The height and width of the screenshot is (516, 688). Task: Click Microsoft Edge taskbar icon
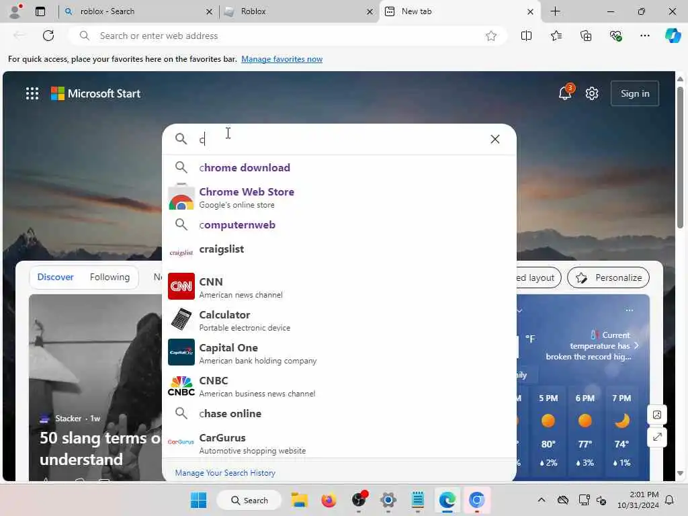tap(447, 500)
